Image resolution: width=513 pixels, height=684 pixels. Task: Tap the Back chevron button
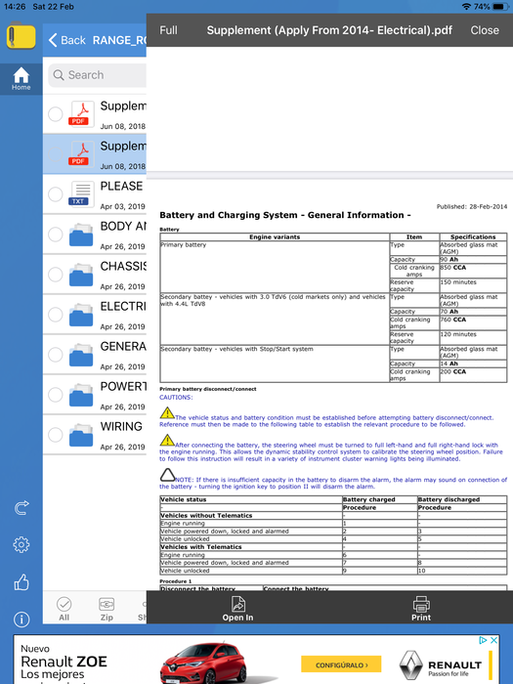point(67,40)
